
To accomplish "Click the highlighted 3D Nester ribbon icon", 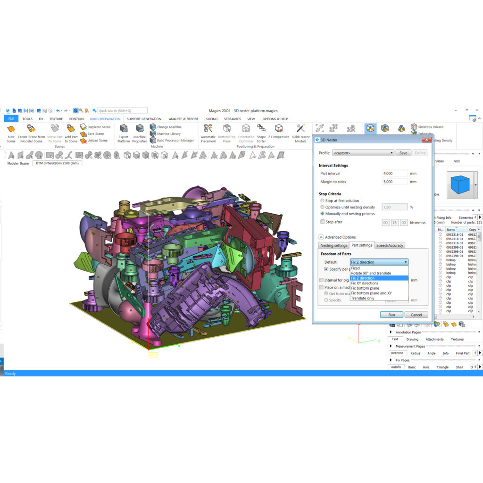I will (370, 128).
